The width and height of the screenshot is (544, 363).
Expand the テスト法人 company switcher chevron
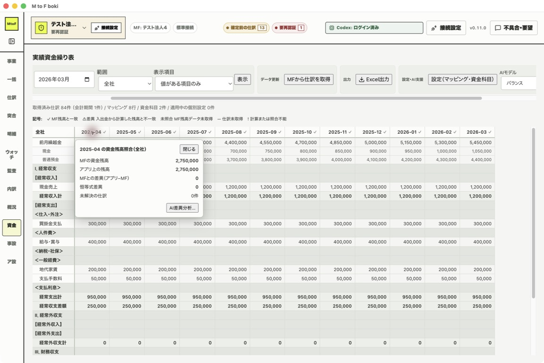[x=84, y=28]
